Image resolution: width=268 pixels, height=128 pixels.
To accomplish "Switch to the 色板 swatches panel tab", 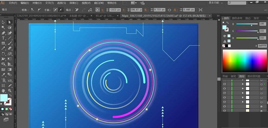I will (225, 76).
